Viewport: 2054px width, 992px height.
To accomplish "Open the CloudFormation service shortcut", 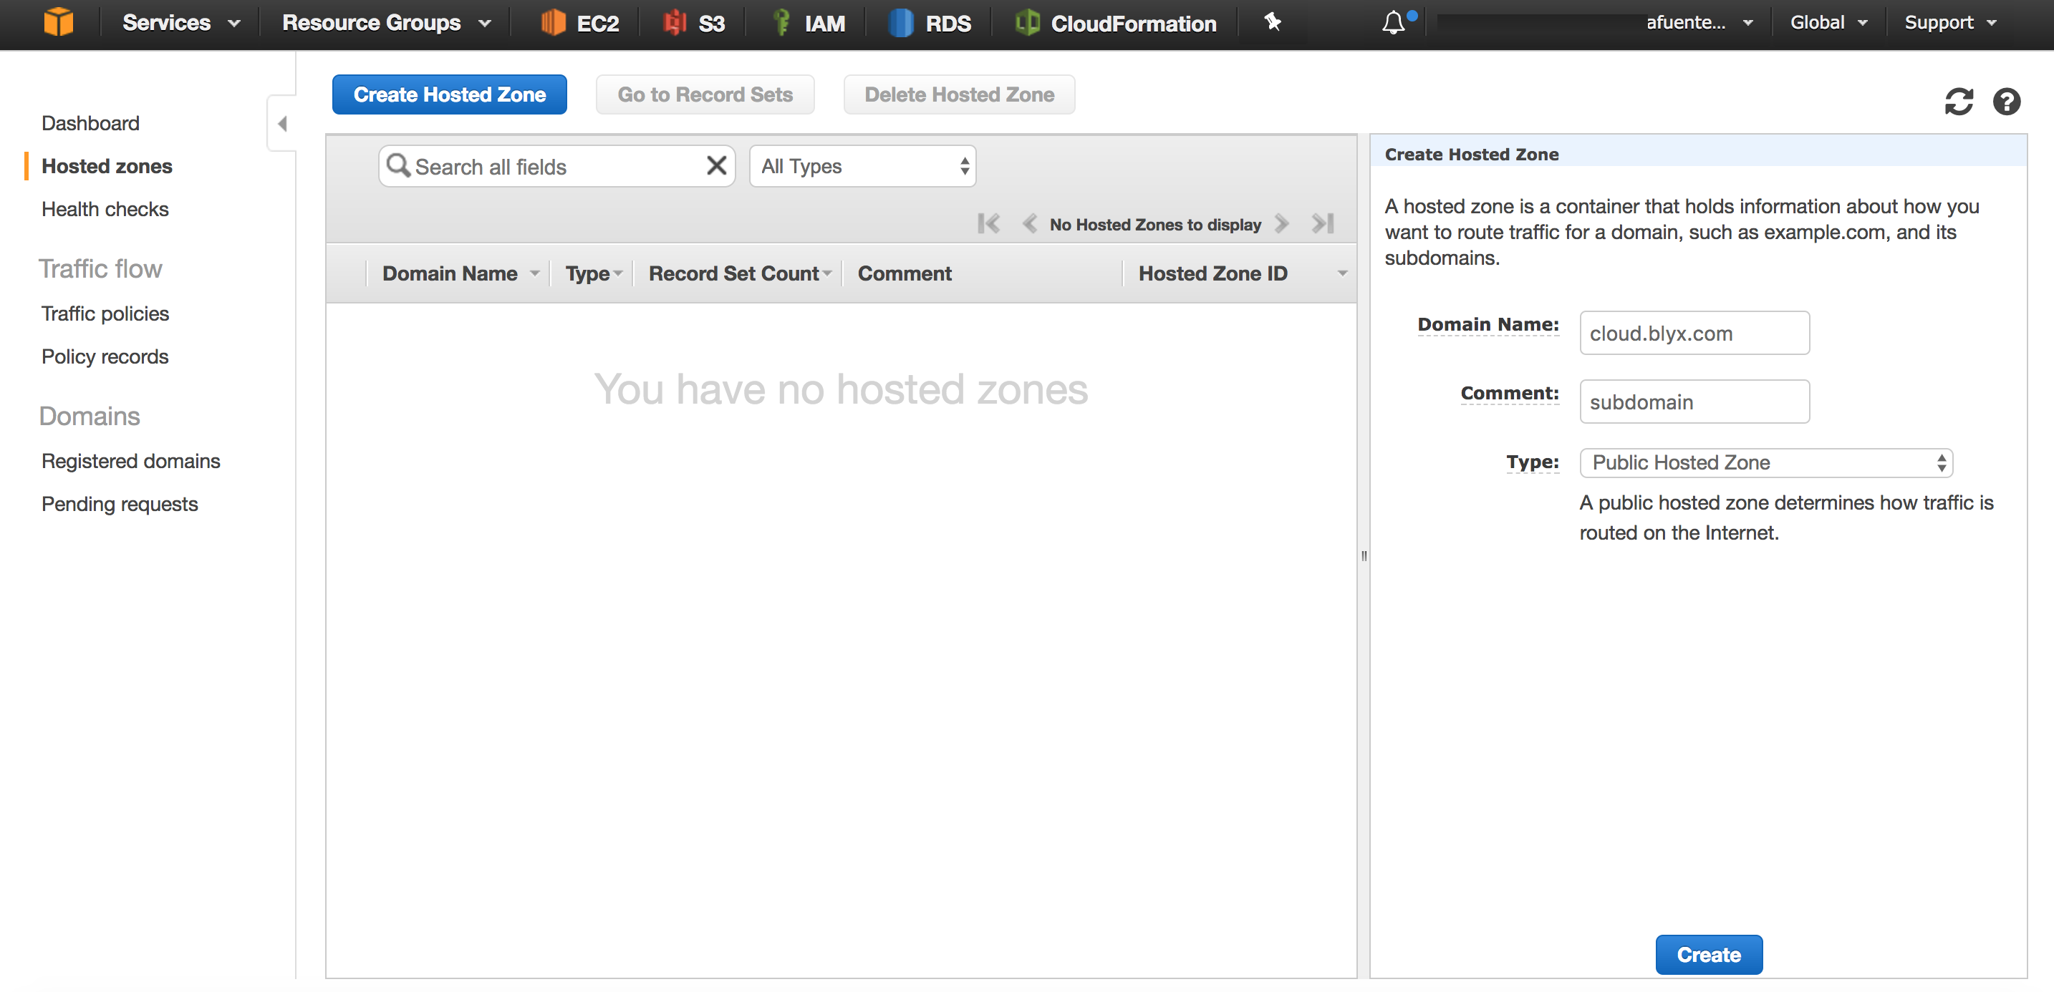I will click(1117, 23).
